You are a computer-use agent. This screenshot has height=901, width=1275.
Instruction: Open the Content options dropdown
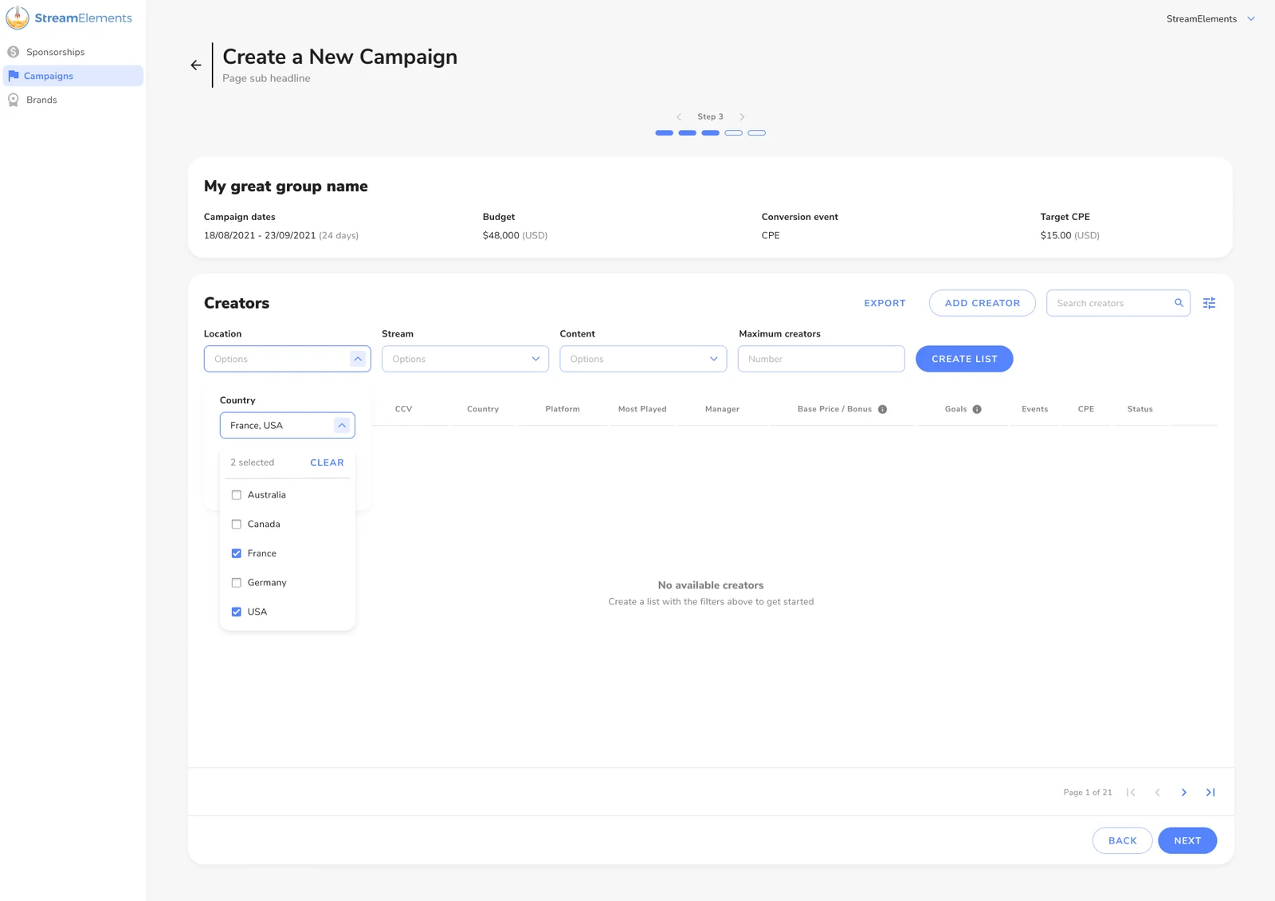click(x=643, y=359)
